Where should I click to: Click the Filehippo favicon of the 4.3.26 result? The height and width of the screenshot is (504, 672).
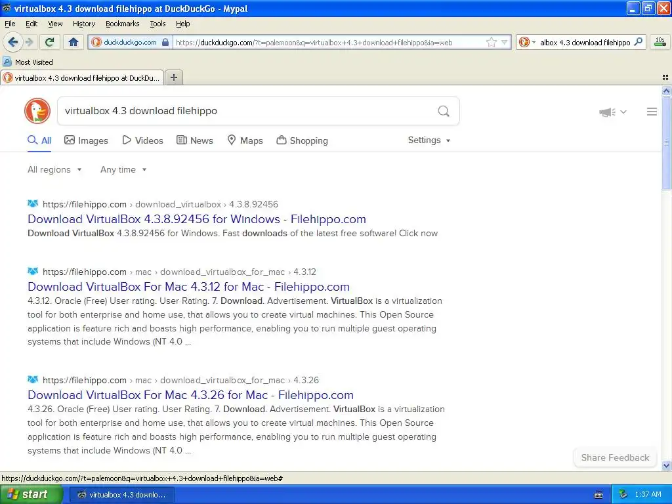[33, 380]
